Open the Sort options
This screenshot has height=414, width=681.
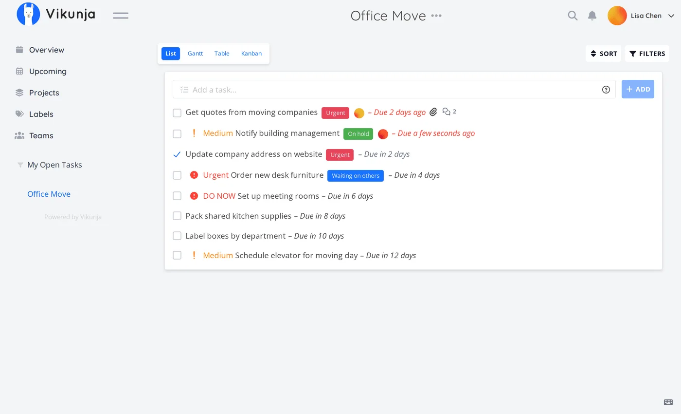pos(603,54)
